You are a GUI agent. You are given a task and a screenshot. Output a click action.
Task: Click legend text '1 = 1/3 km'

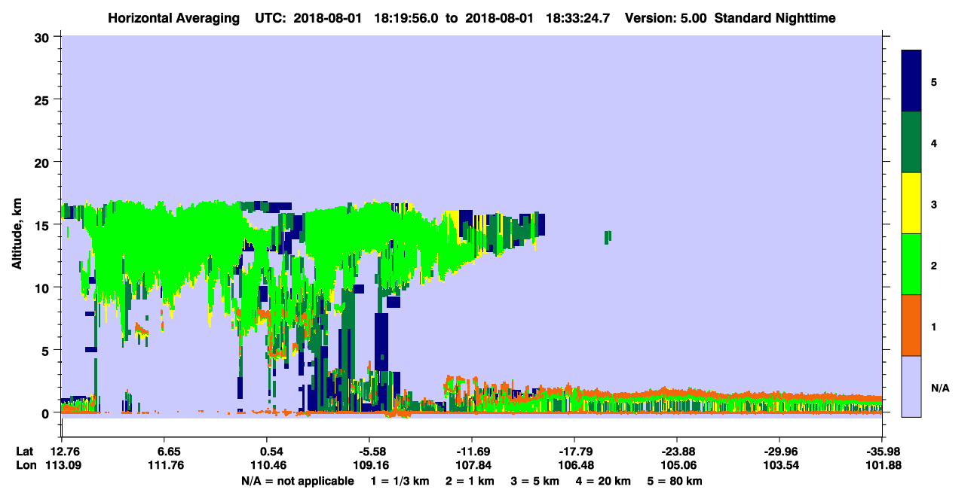click(x=400, y=481)
